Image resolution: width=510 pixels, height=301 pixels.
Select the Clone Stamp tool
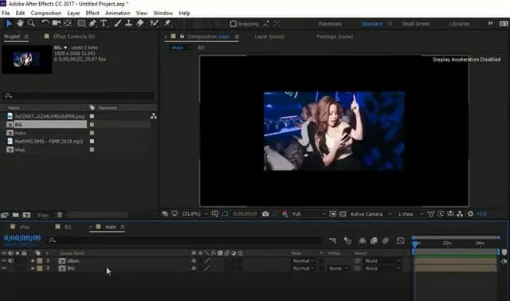(x=128, y=23)
